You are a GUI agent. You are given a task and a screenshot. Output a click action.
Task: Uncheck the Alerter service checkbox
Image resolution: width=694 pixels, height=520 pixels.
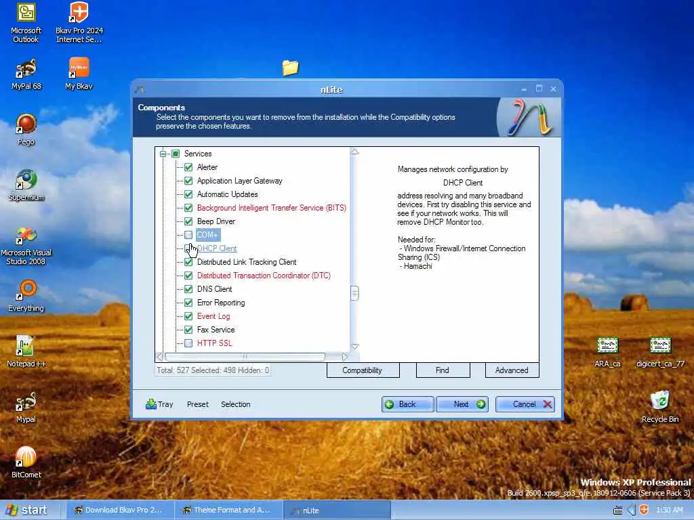pyautogui.click(x=188, y=167)
